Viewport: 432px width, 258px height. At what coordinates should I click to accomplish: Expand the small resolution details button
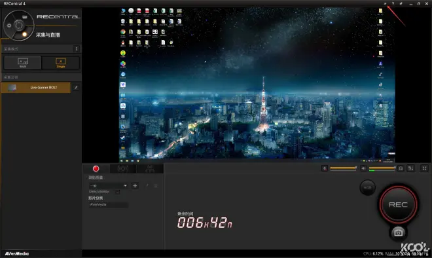coord(117,192)
